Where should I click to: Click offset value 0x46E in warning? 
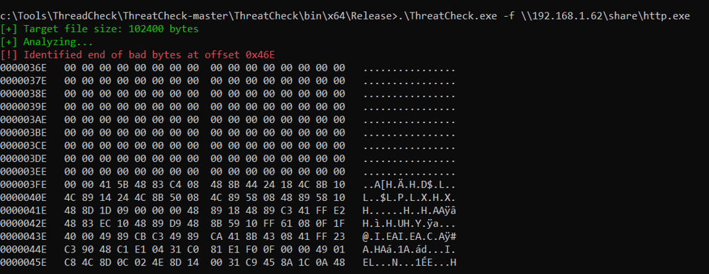tap(260, 55)
